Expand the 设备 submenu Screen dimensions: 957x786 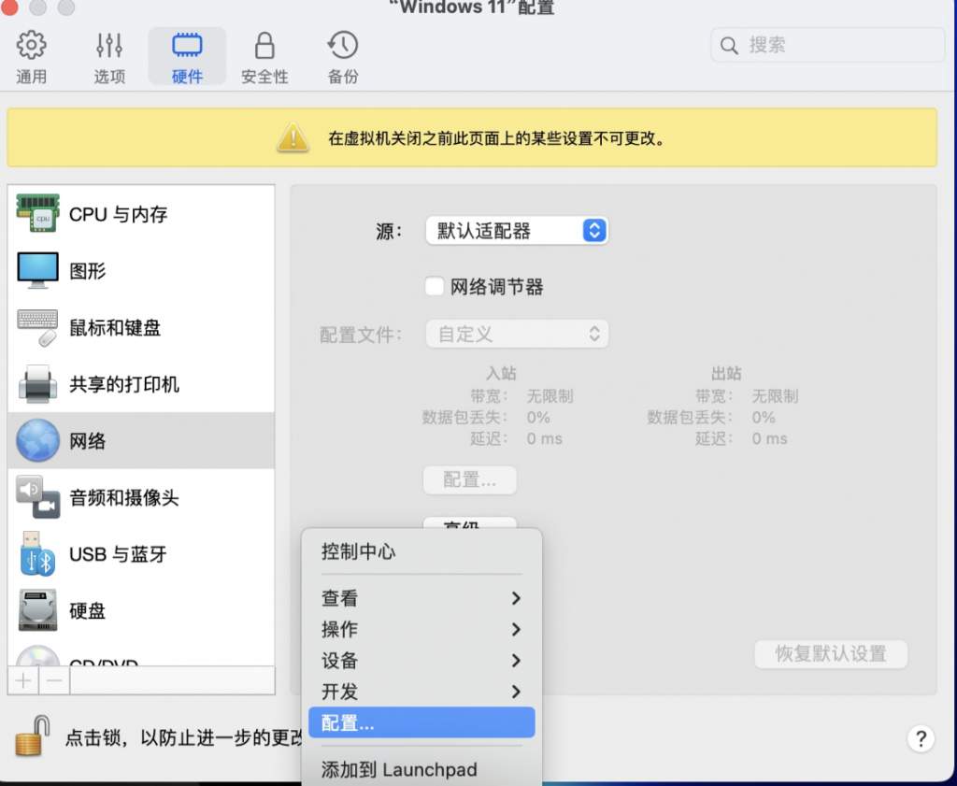coord(421,660)
